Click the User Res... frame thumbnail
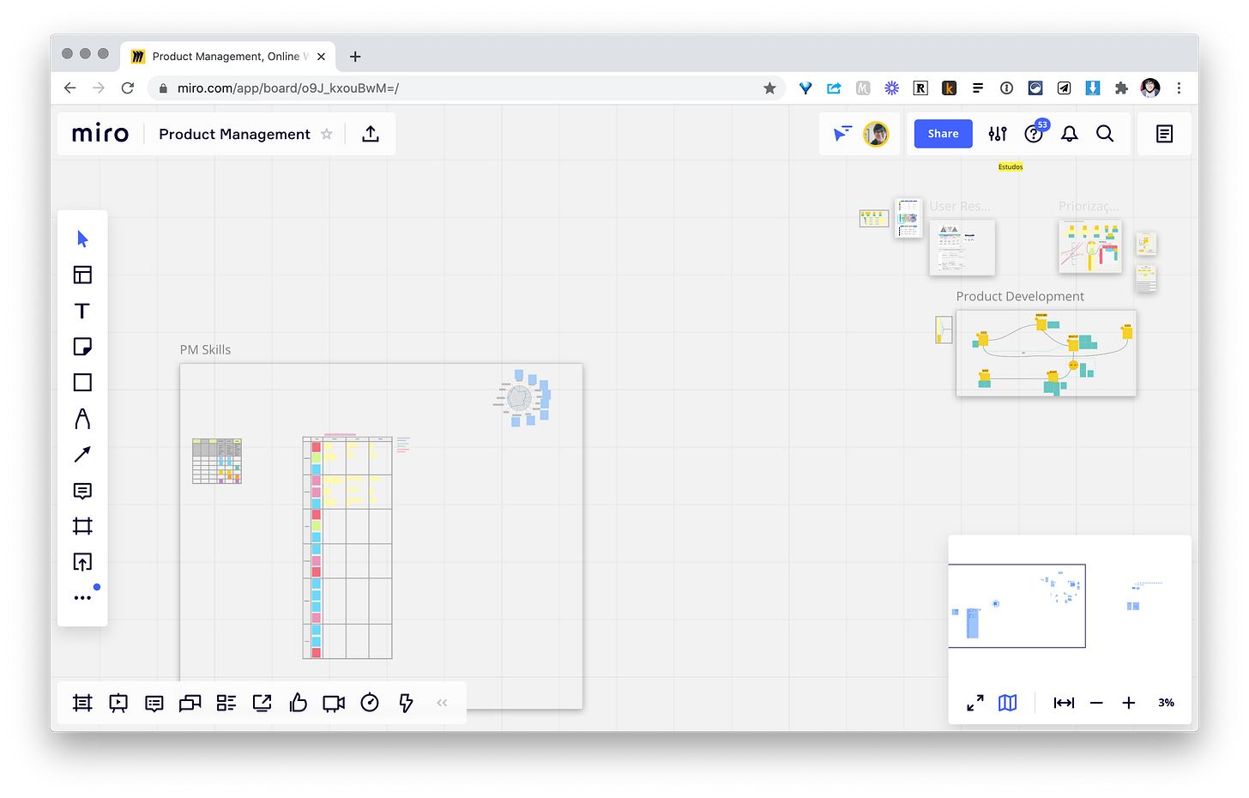This screenshot has width=1249, height=798. [x=962, y=247]
